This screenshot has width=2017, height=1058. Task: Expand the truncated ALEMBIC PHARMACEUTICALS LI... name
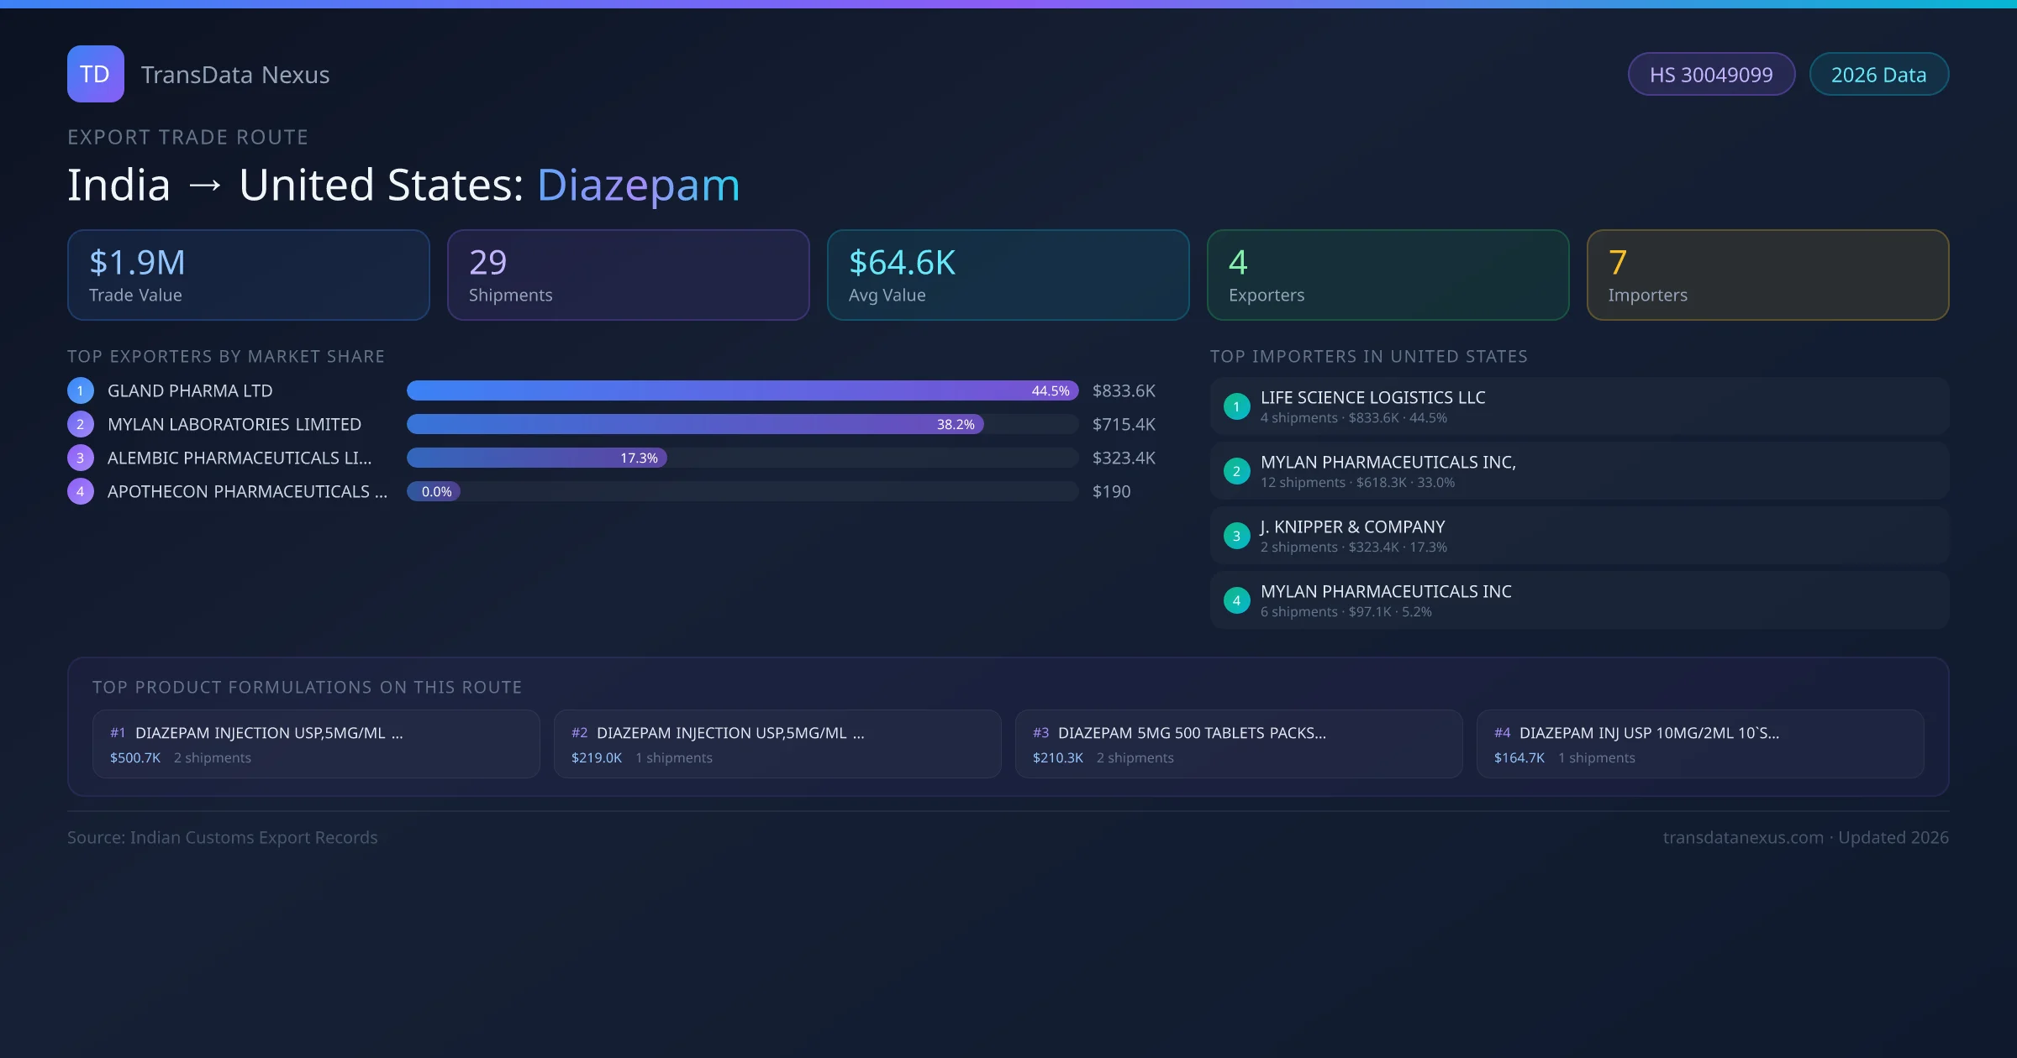pyautogui.click(x=241, y=458)
